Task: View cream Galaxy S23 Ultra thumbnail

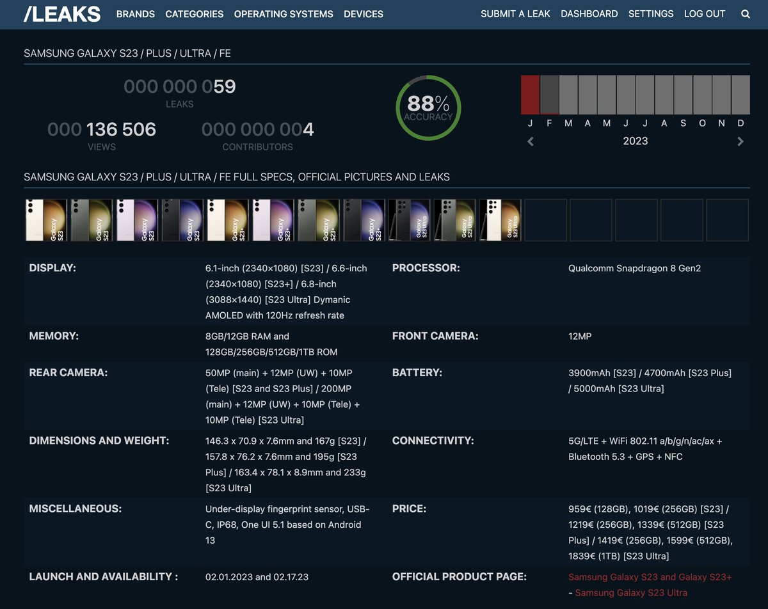Action: click(x=500, y=220)
